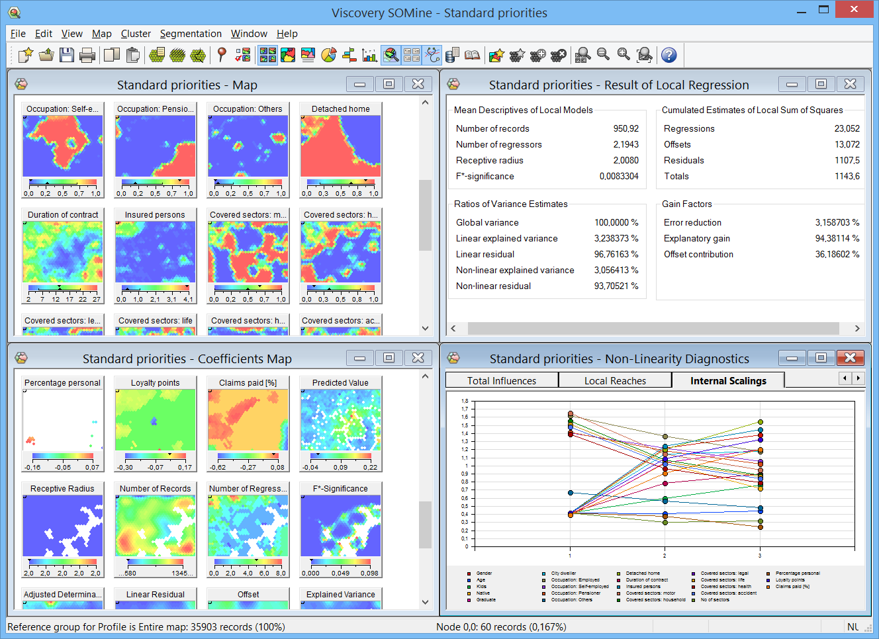Open the Segmentation menu

191,34
